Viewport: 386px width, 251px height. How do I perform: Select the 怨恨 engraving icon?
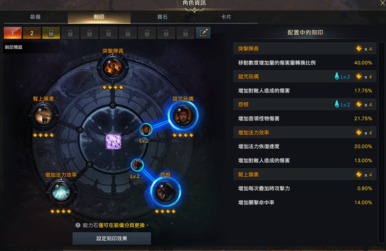pyautogui.click(x=165, y=192)
